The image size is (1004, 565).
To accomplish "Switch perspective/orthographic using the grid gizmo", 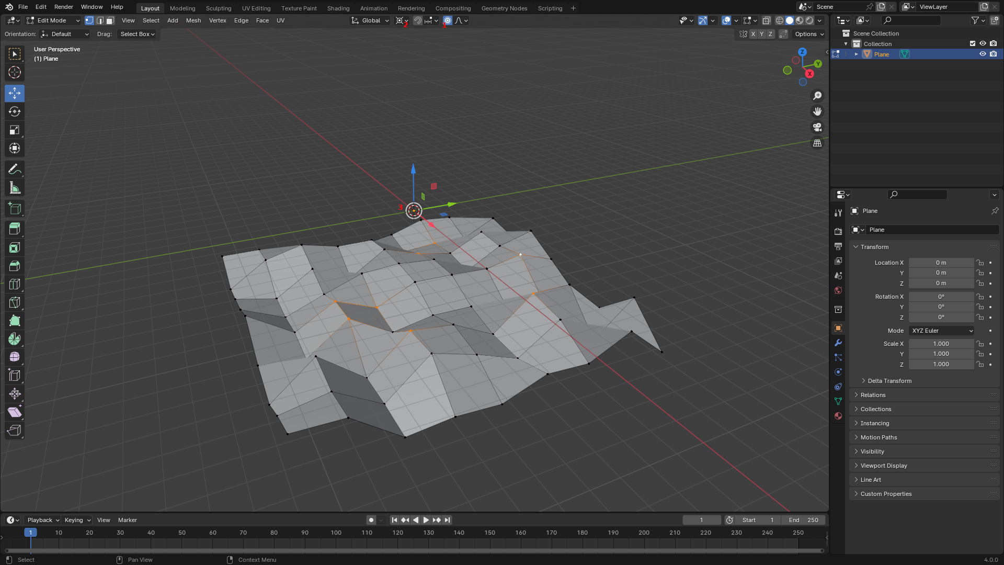I will point(817,143).
